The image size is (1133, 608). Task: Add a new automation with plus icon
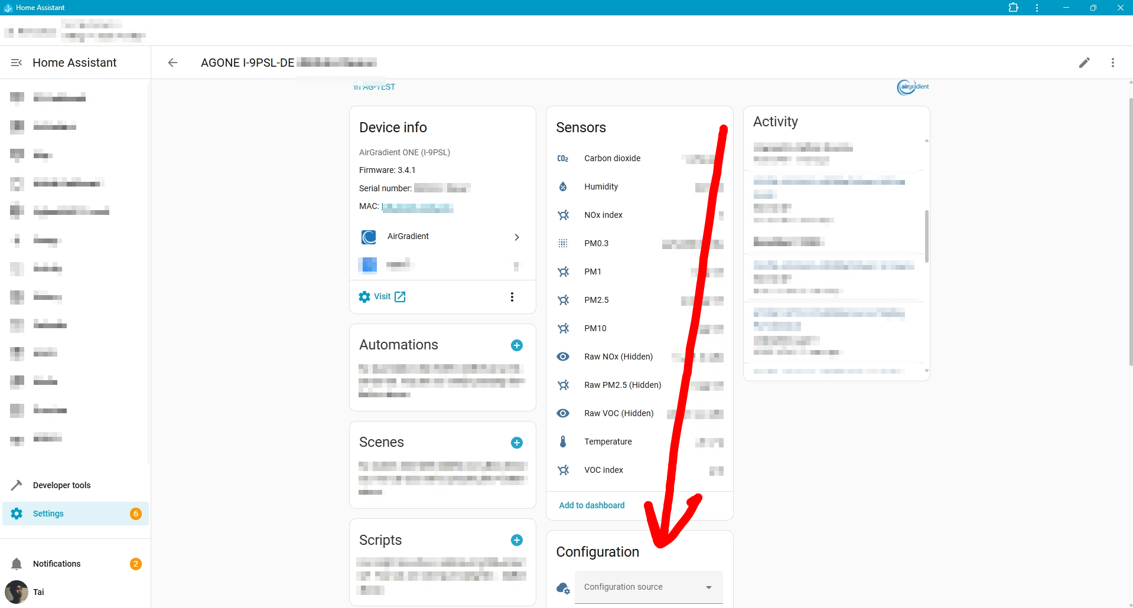[x=516, y=345]
